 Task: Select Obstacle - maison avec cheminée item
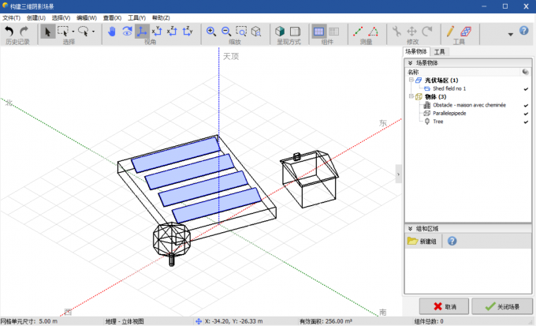[469, 105]
